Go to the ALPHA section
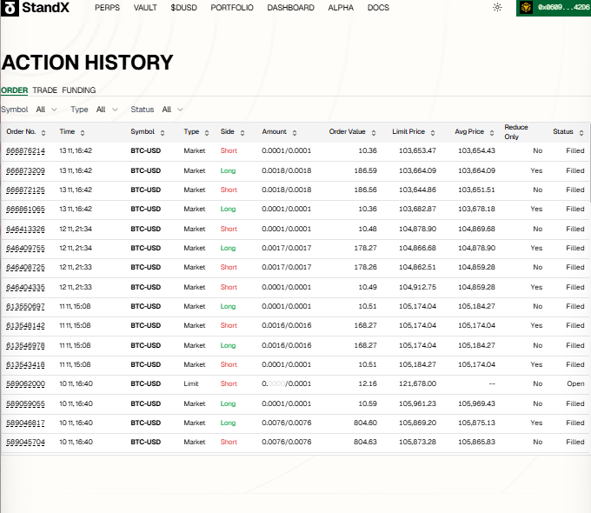The height and width of the screenshot is (513, 591). (341, 8)
